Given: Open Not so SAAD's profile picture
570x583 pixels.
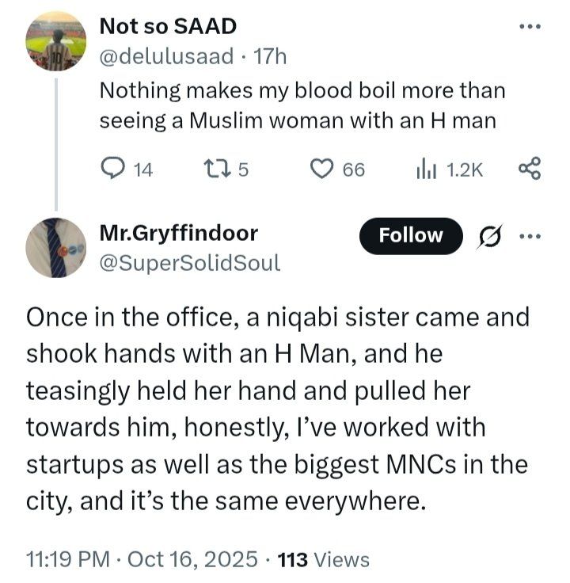Looking at the screenshot, I should coord(55,43).
